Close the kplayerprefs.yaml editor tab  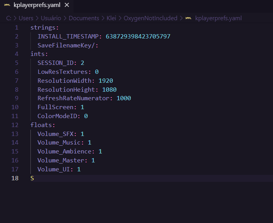[x=67, y=5]
